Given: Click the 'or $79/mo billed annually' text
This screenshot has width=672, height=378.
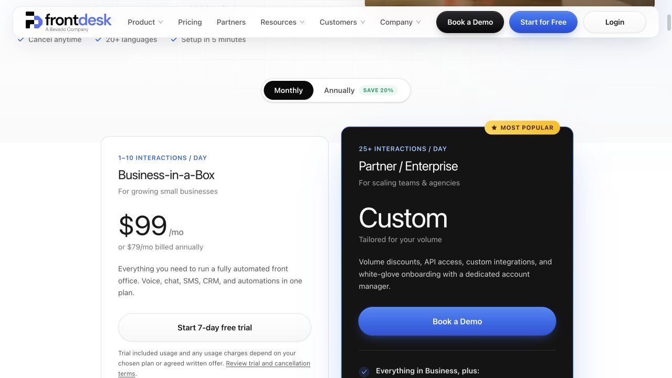Looking at the screenshot, I should [x=161, y=247].
